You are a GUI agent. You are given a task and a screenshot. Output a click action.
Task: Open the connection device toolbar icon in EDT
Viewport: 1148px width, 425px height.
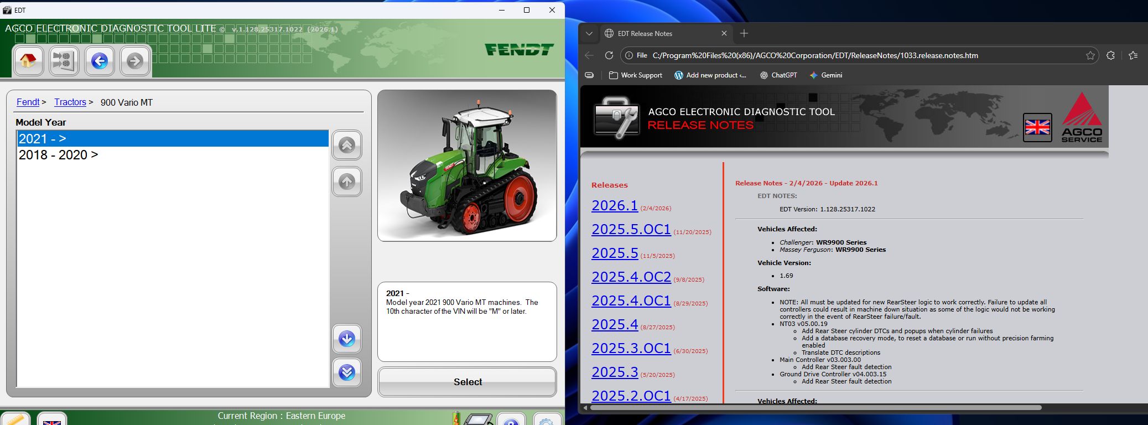click(x=64, y=60)
